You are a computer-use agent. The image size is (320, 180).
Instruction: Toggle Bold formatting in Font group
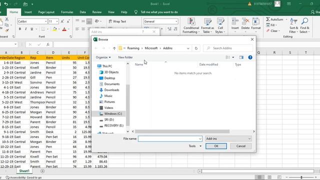(20, 29)
